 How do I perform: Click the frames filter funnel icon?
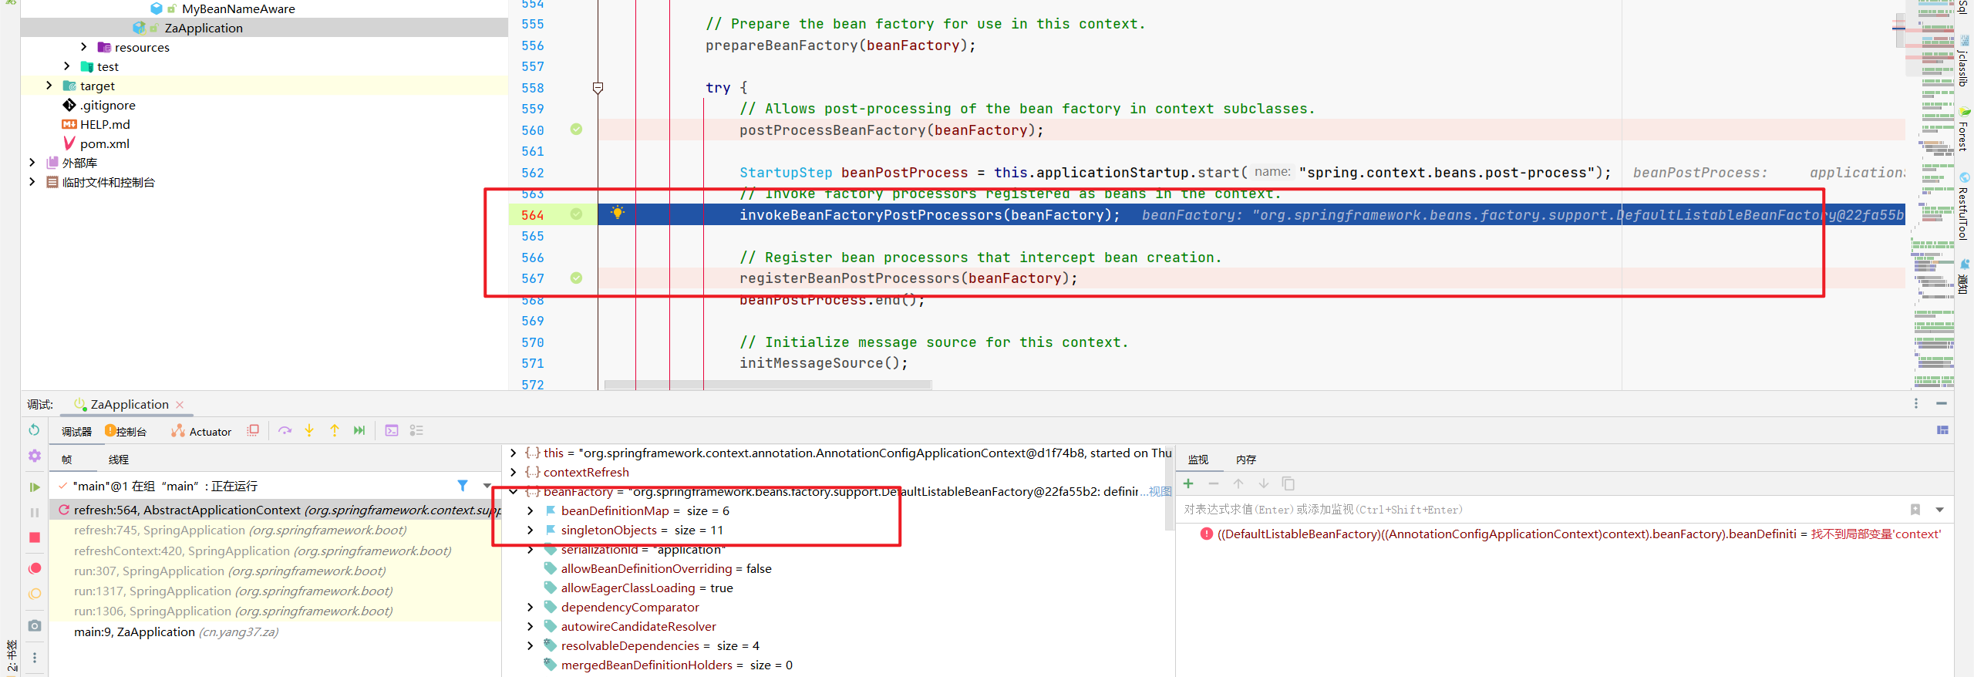[462, 486]
